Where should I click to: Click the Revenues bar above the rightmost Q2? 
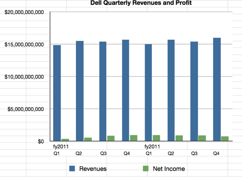point(171,90)
